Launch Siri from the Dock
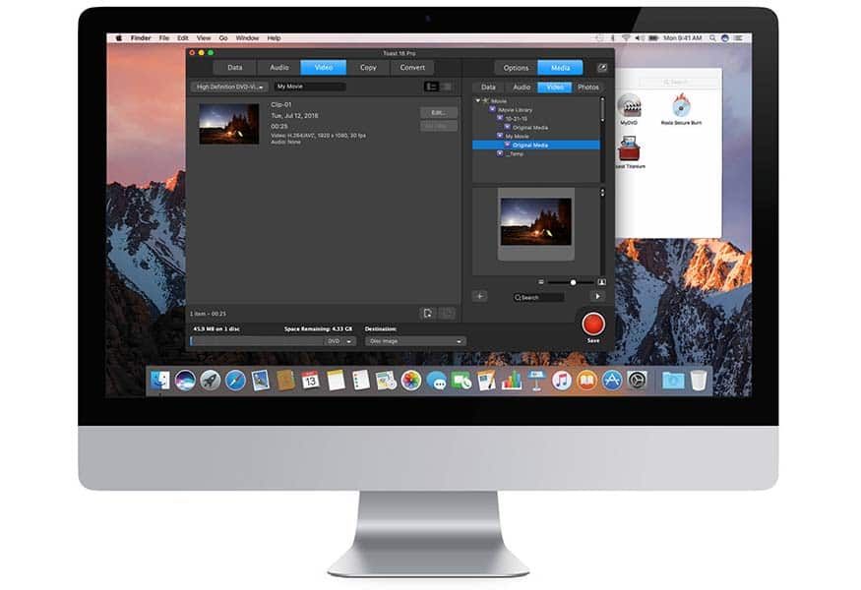The image size is (861, 590). tap(185, 380)
